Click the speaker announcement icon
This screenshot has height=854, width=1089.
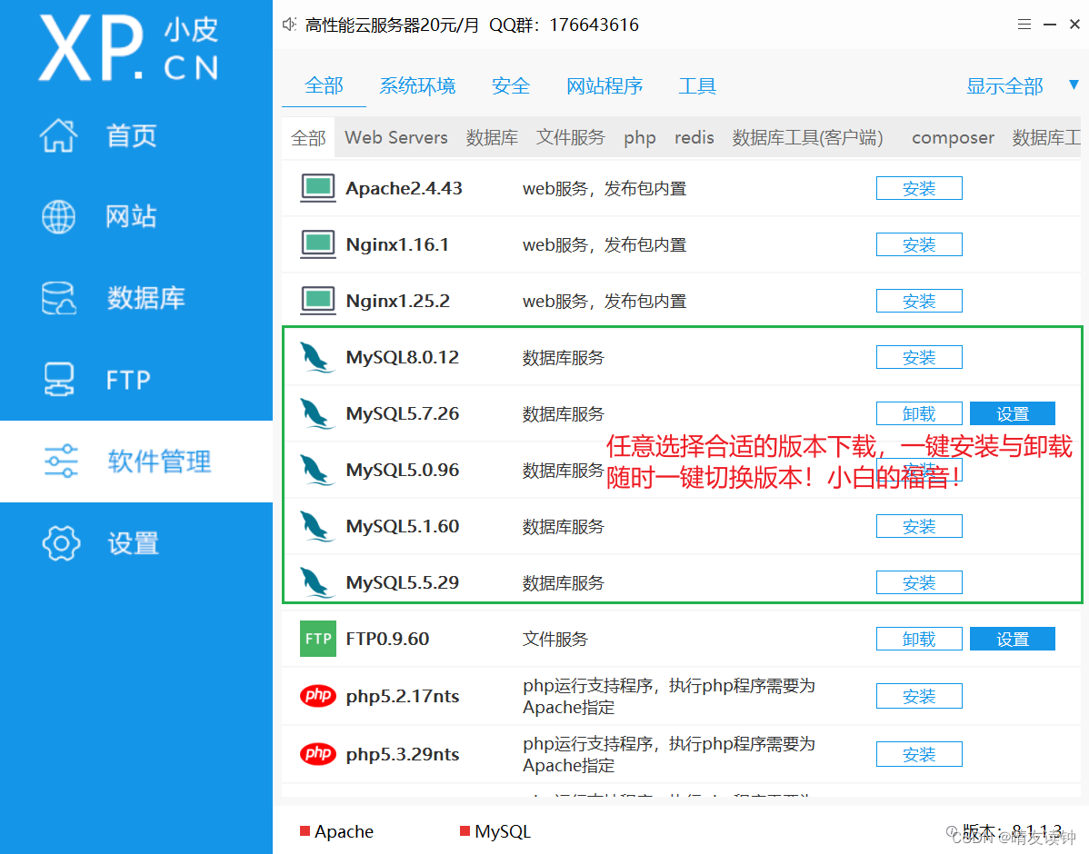[289, 25]
